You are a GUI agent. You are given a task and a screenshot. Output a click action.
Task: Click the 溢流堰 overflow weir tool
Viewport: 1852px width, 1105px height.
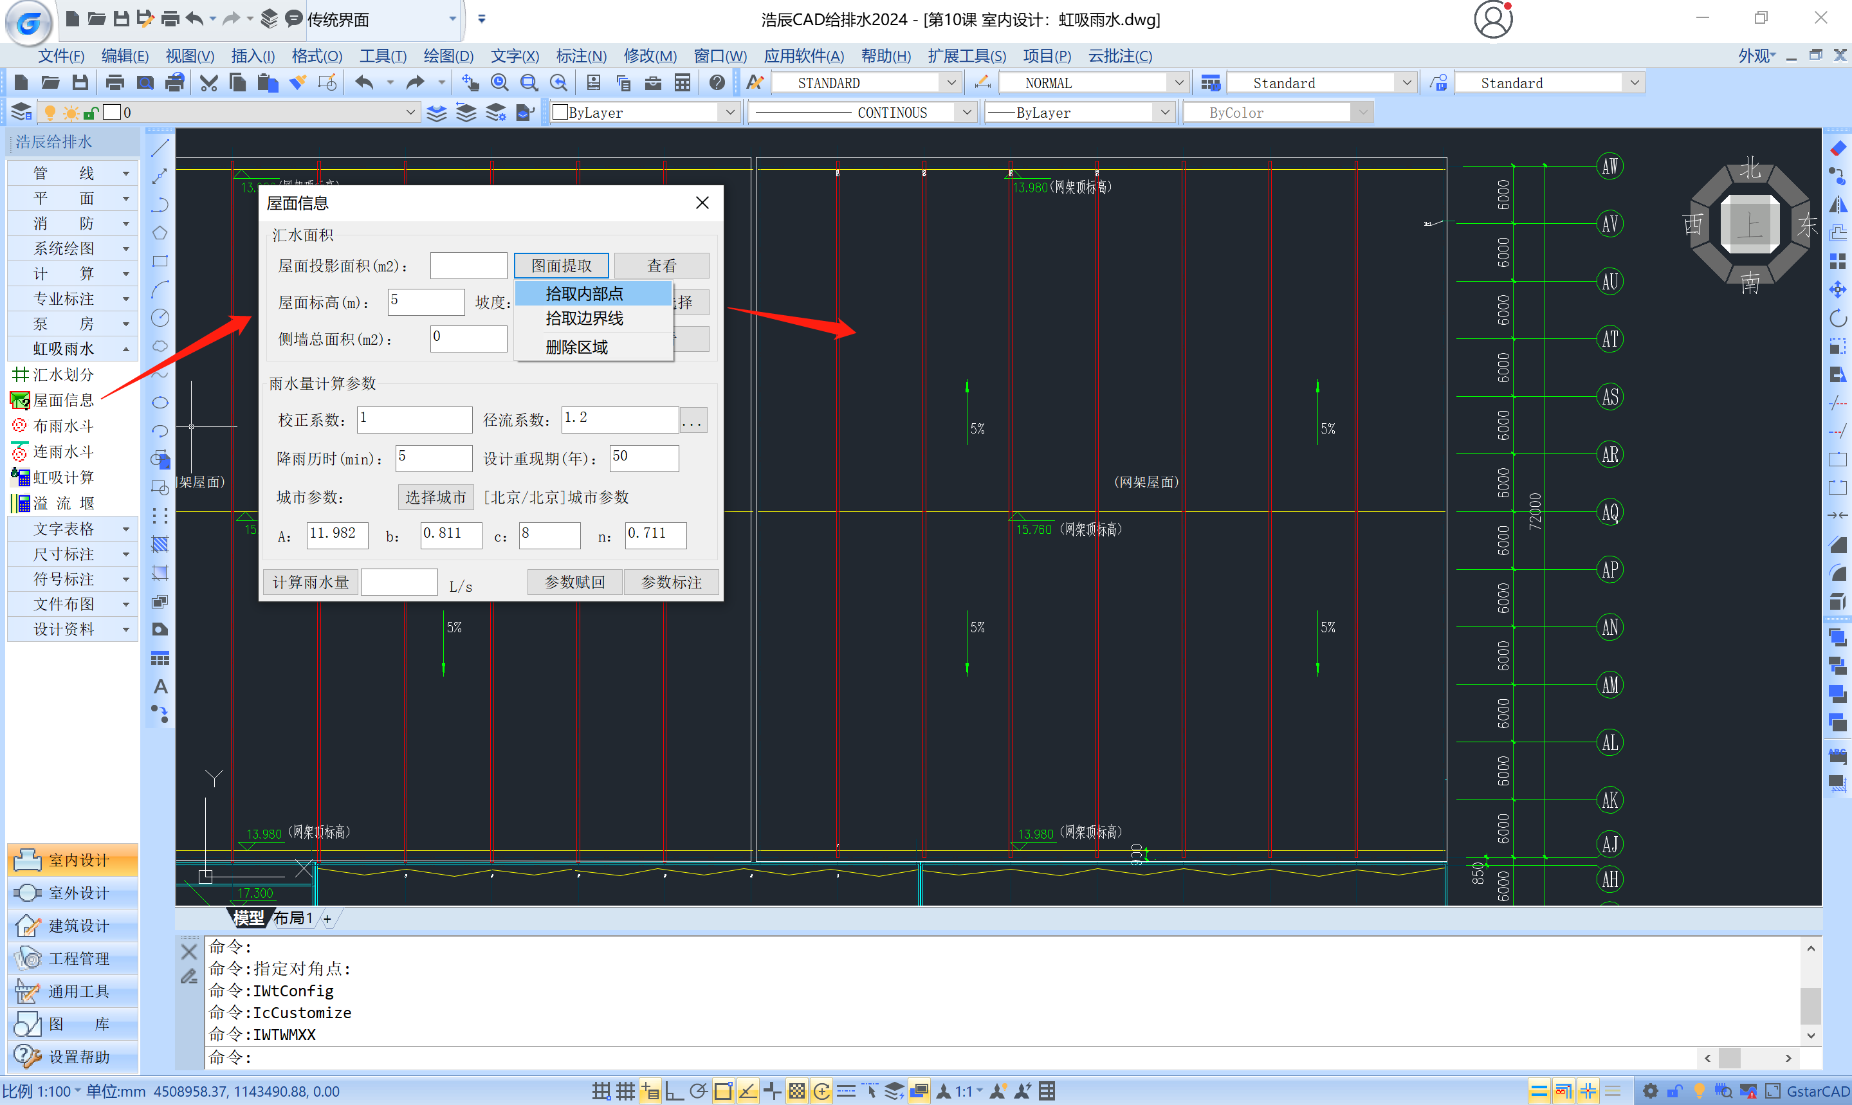(x=62, y=504)
